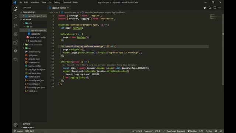Open .gitignore file

[33, 55]
